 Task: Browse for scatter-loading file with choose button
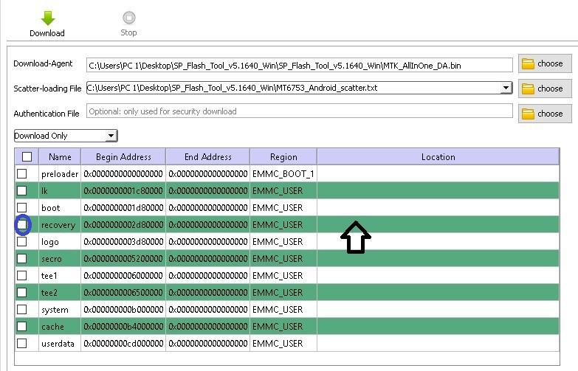point(544,89)
